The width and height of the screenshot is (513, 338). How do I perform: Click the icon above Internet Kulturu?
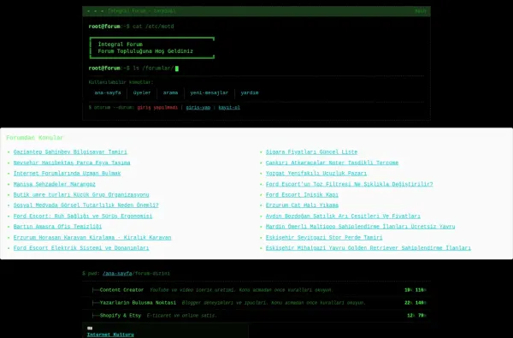pos(90,329)
